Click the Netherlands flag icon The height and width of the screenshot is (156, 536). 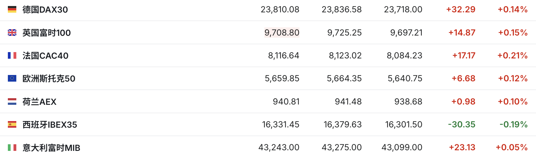pyautogui.click(x=12, y=101)
